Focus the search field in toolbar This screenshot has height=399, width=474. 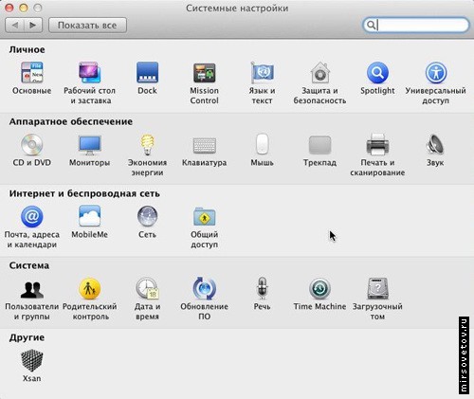[416, 25]
